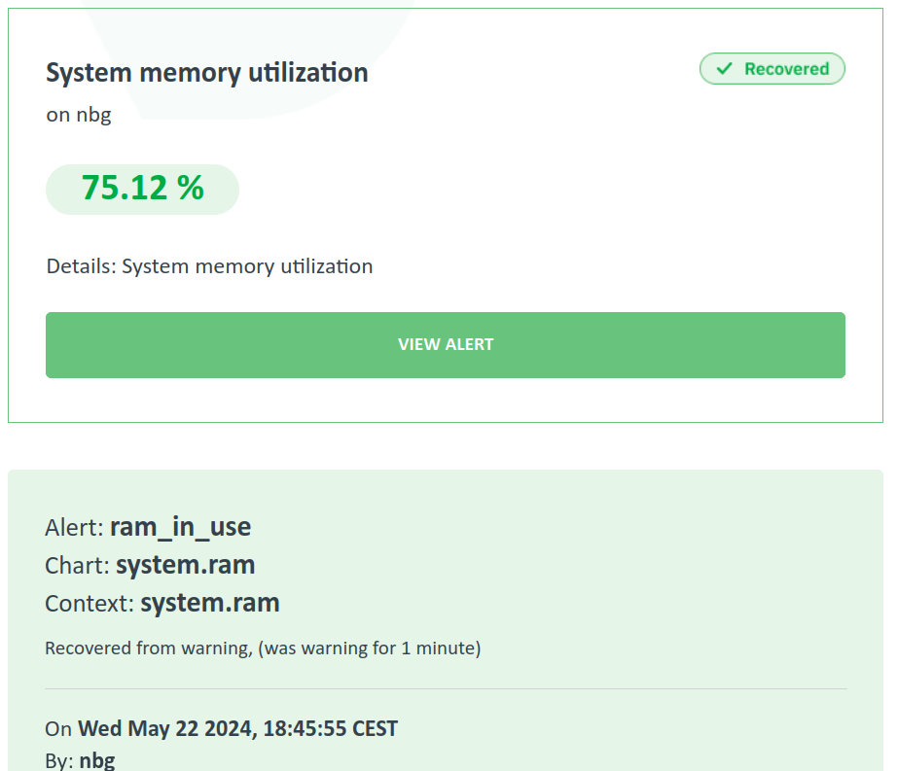This screenshot has height=771, width=898.
Task: Click system.ram next to Chart label
Action: tap(185, 565)
